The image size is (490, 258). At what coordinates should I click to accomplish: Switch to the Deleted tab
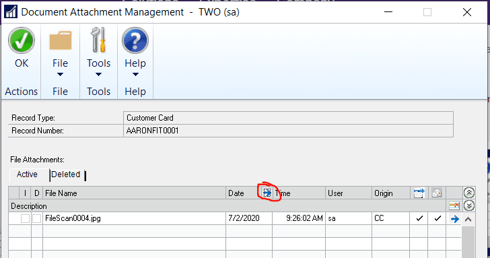66,174
